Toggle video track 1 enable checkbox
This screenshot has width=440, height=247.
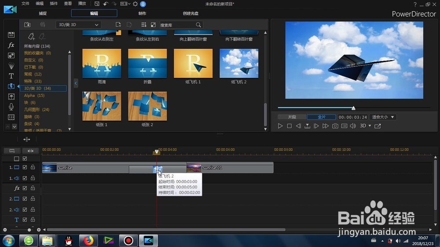point(25,167)
